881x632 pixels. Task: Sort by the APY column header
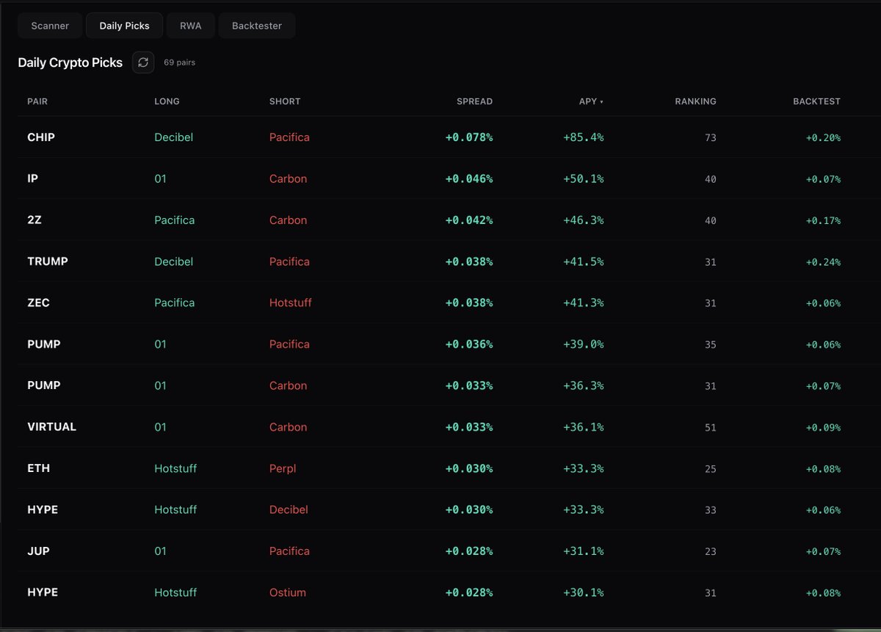591,101
